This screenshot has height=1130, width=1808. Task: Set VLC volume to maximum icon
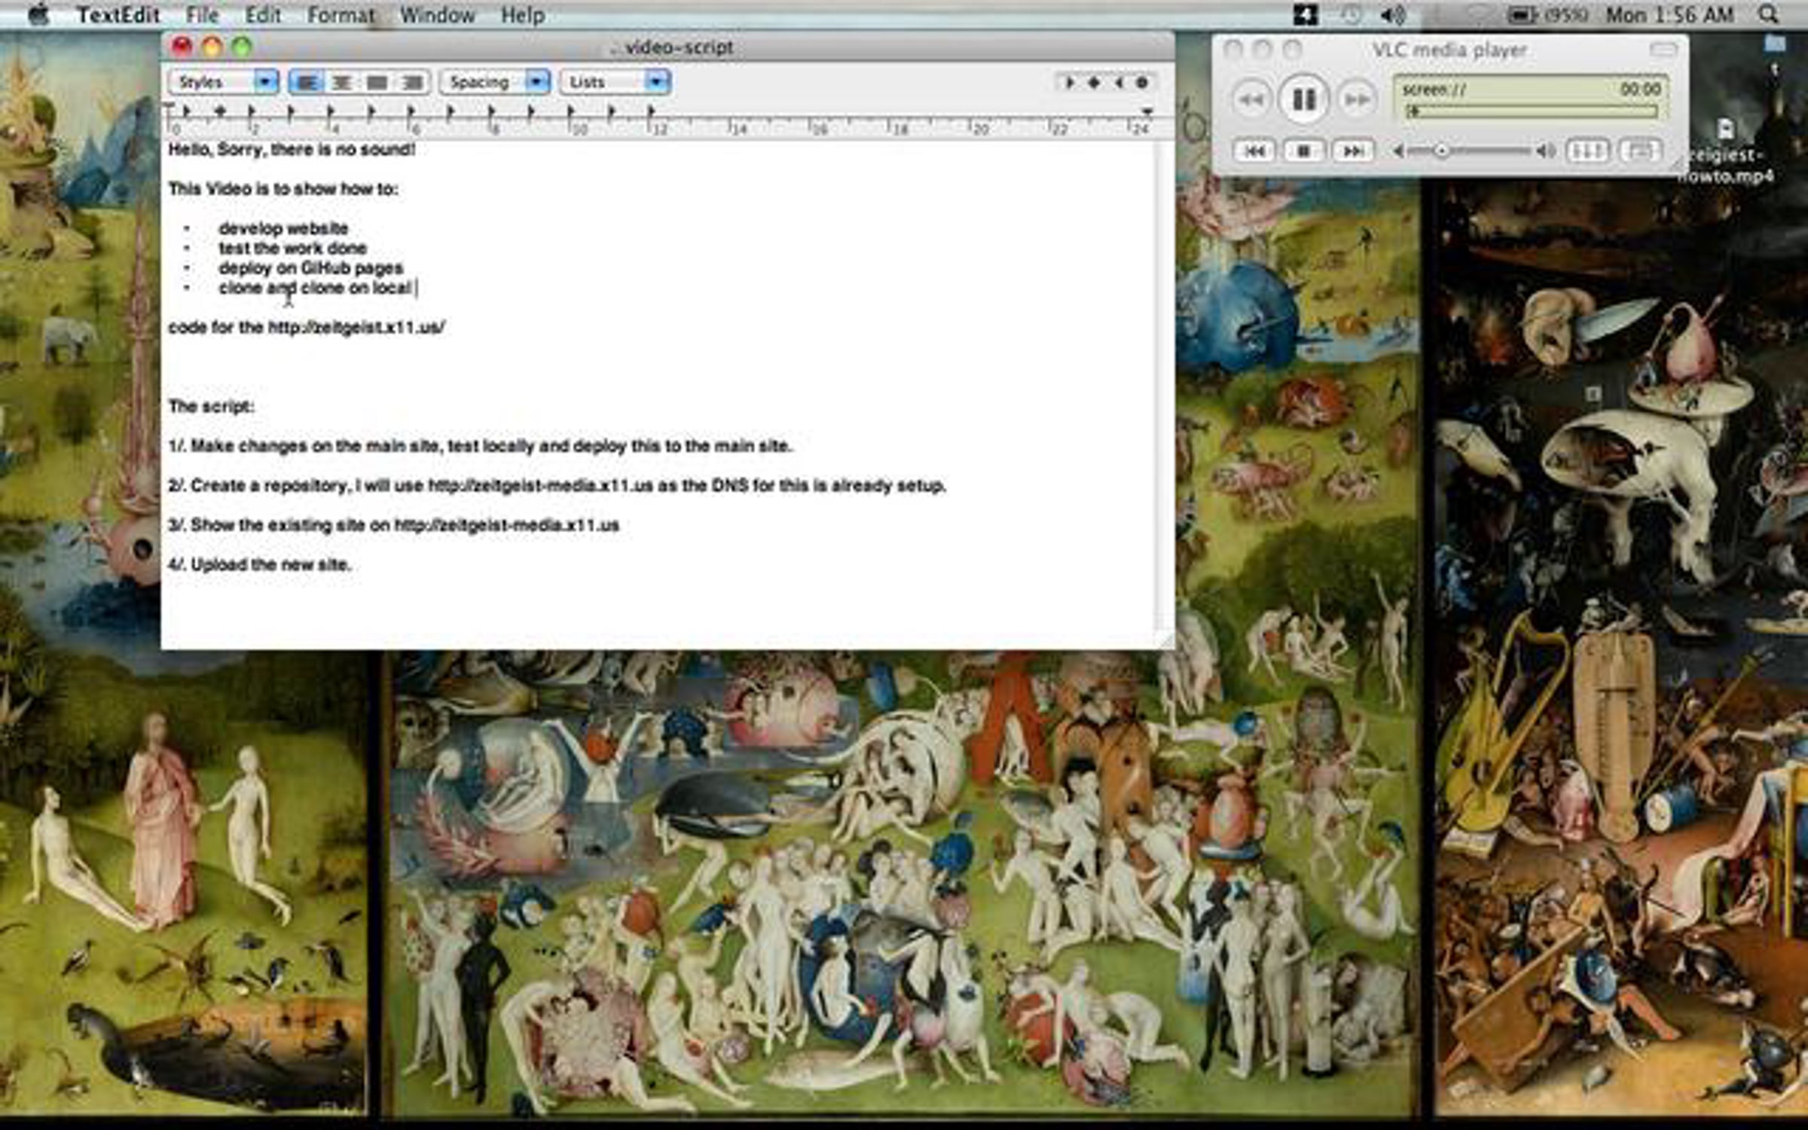1546,151
